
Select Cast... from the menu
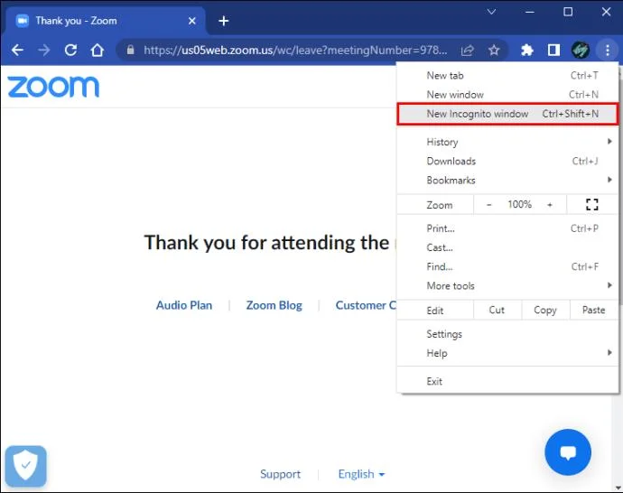point(507,247)
